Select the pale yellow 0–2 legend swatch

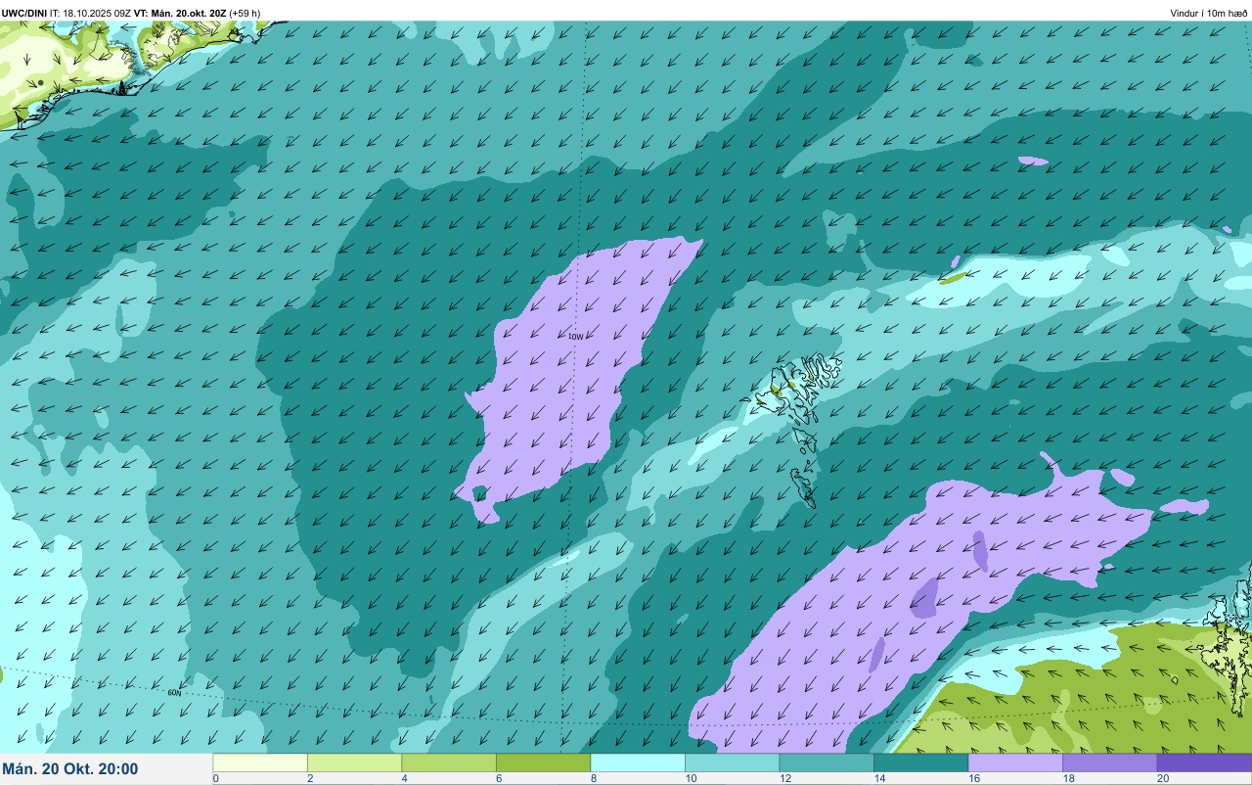coord(260,762)
